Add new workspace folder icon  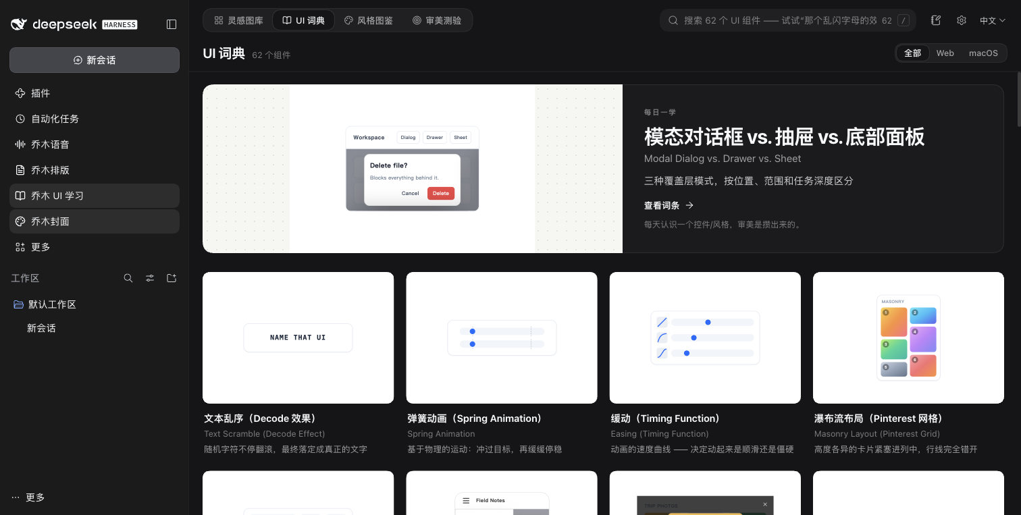[x=172, y=278]
